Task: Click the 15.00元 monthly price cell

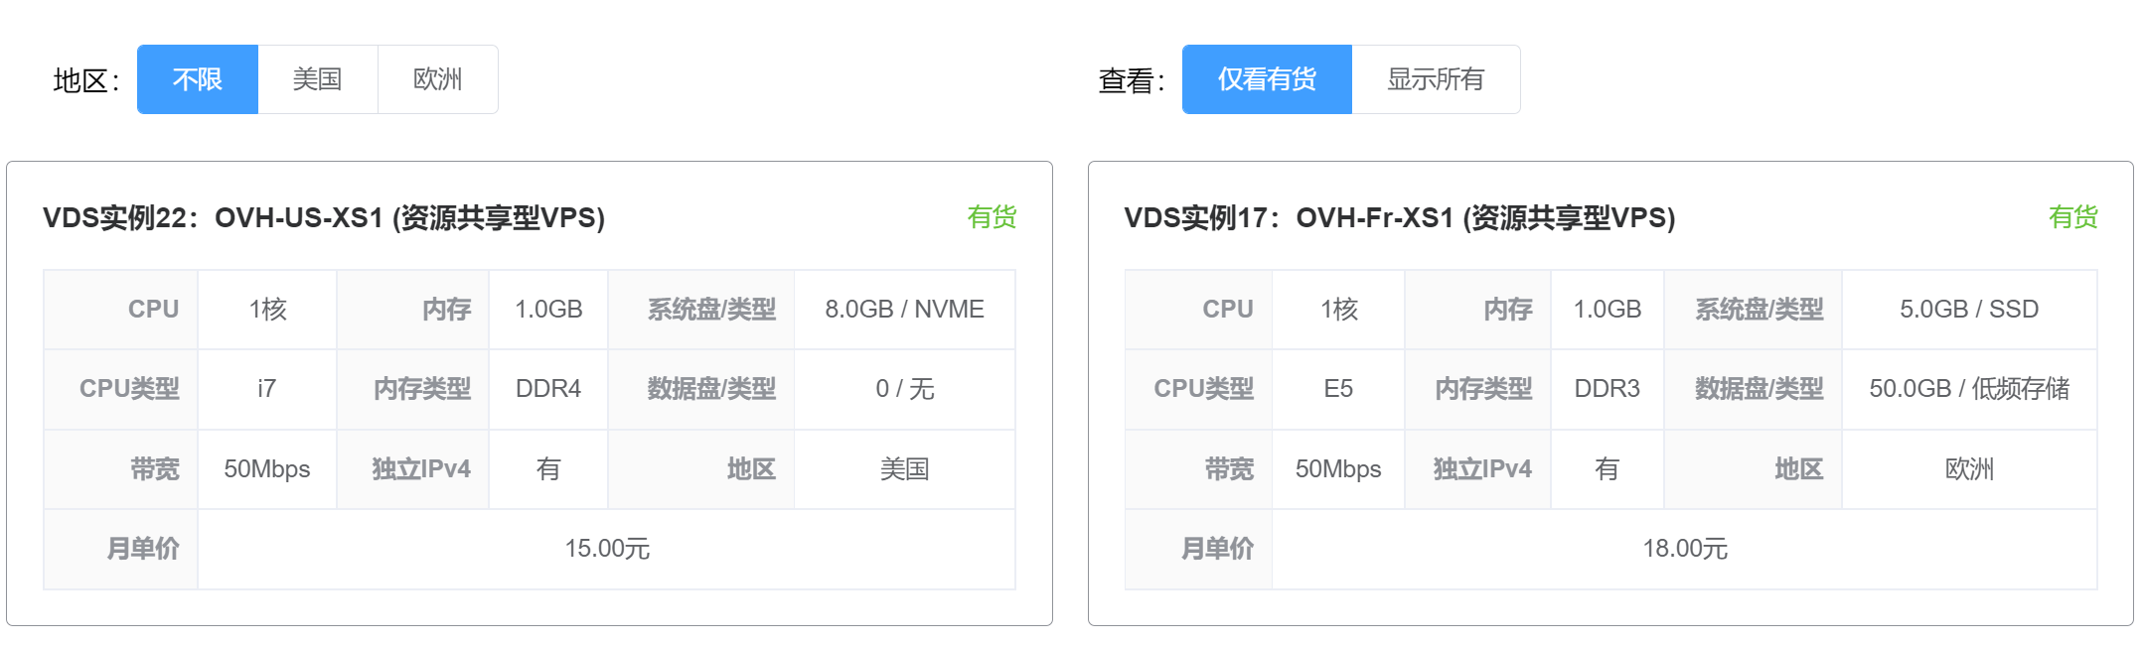Action: tap(607, 549)
